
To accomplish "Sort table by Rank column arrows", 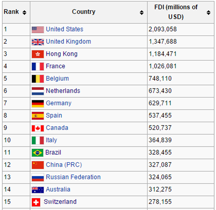I will pyautogui.click(x=24, y=13).
